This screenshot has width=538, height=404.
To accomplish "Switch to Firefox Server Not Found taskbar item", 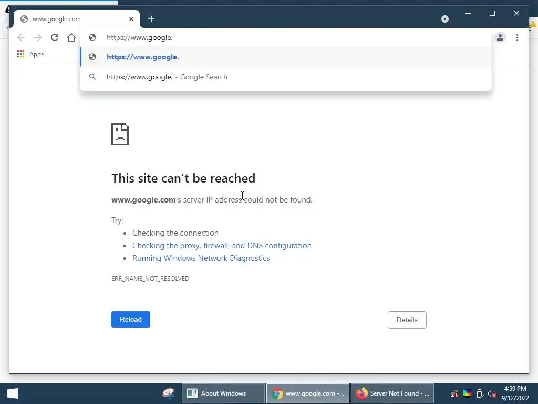I will click(392, 393).
